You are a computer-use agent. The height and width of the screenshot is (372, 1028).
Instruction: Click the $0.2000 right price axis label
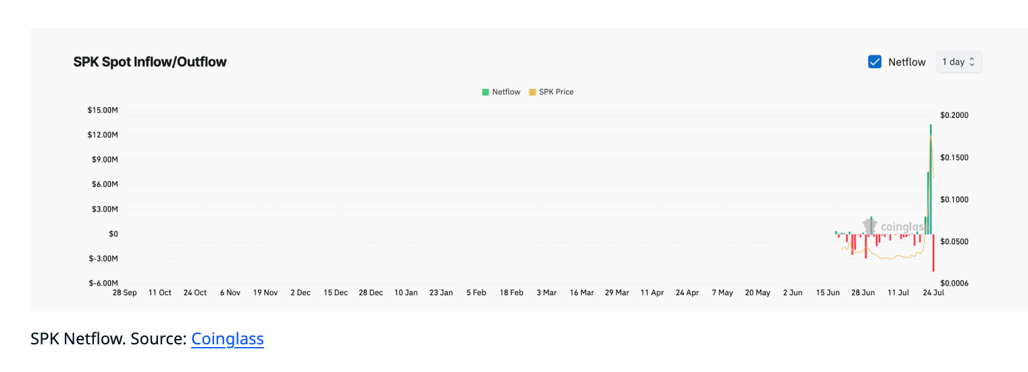pyautogui.click(x=954, y=115)
